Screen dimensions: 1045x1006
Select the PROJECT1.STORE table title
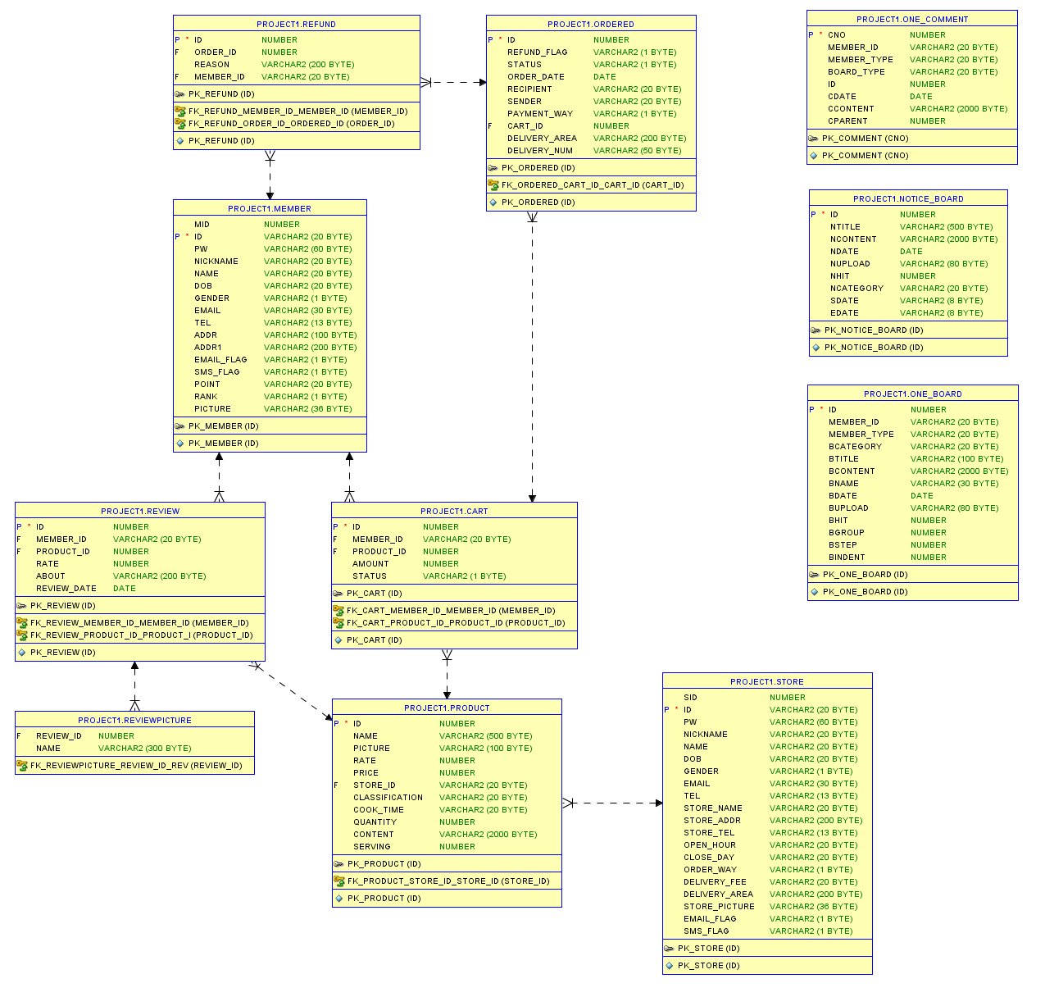[766, 681]
